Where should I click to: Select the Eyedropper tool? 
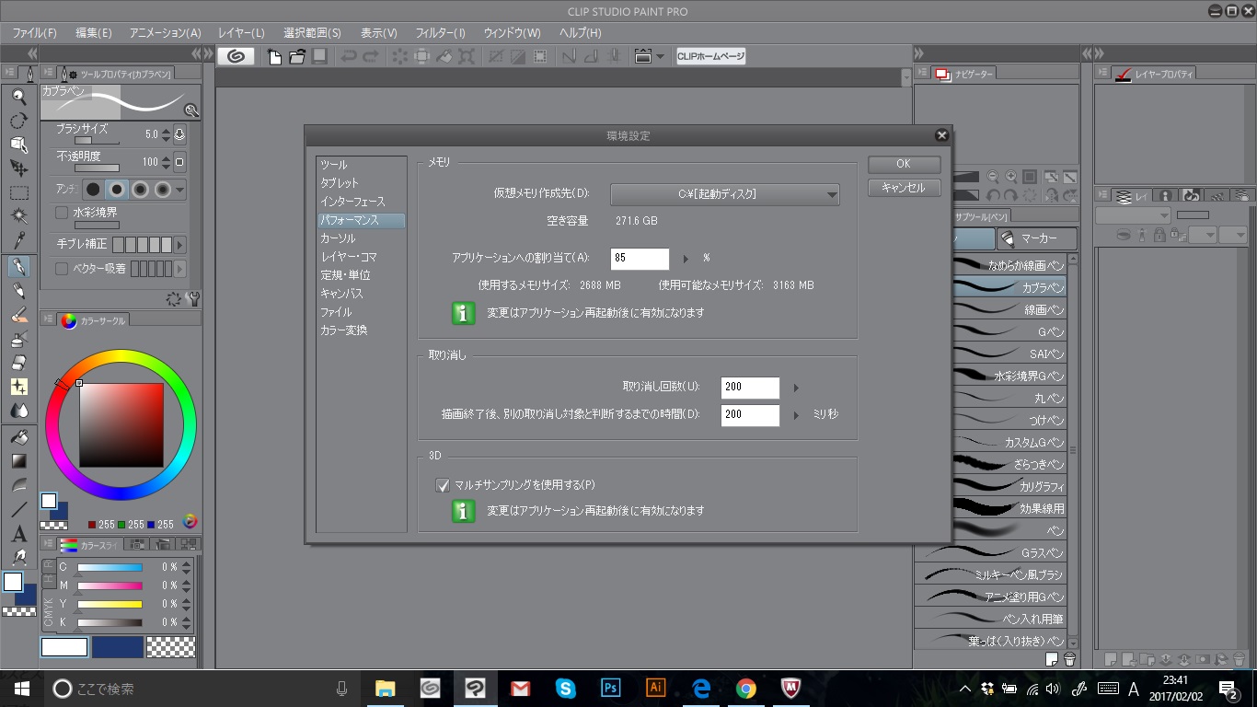point(18,241)
